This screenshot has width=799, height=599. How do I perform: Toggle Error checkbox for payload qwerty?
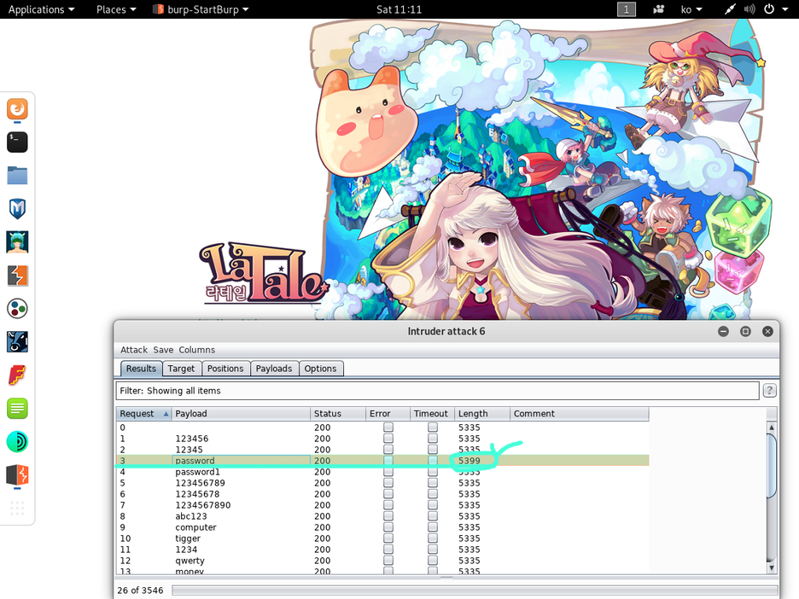[x=388, y=561]
